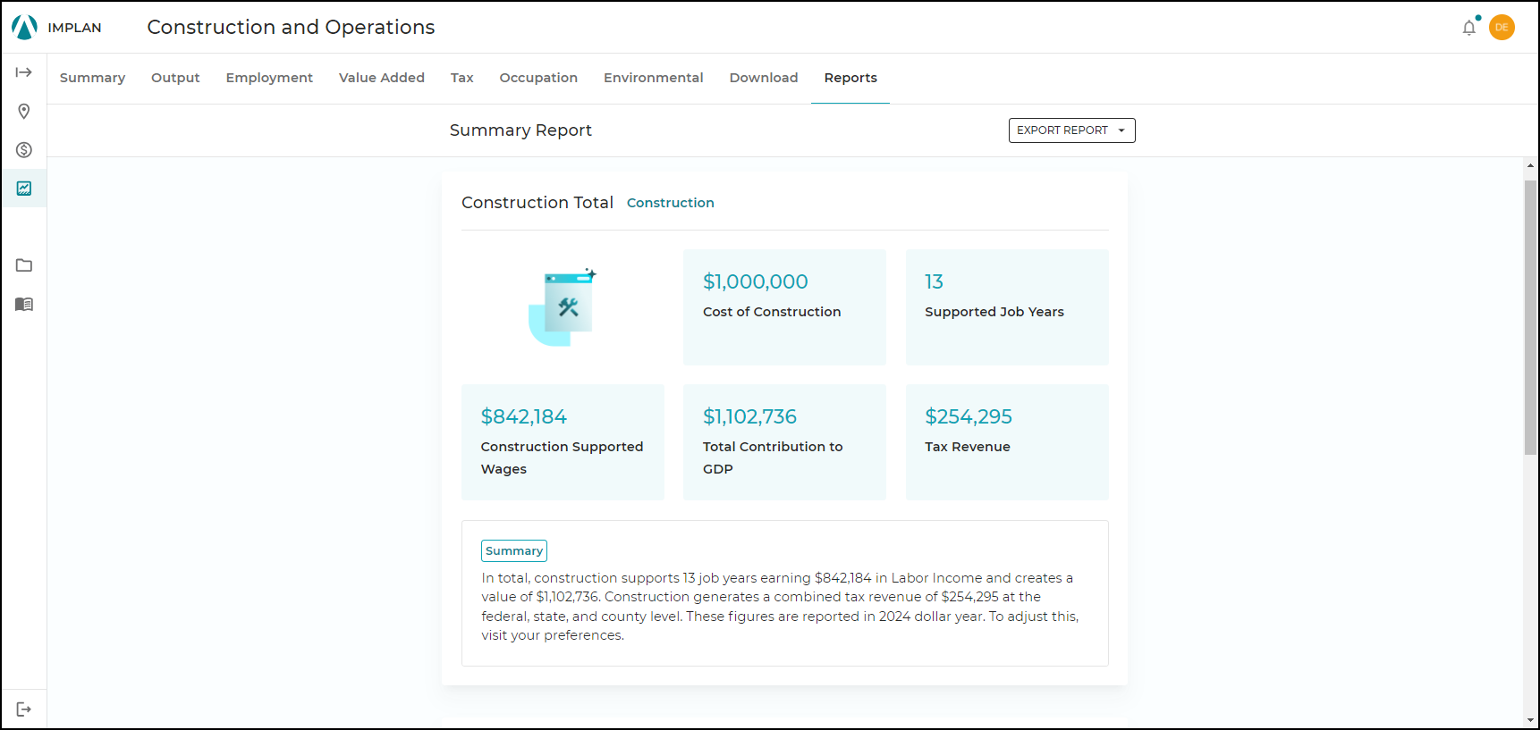The height and width of the screenshot is (730, 1540).
Task: Click the scrollbar up arrow
Action: pyautogui.click(x=1530, y=166)
